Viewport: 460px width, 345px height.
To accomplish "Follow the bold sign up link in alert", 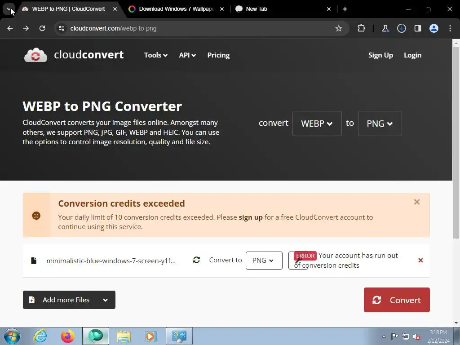I will (x=251, y=217).
